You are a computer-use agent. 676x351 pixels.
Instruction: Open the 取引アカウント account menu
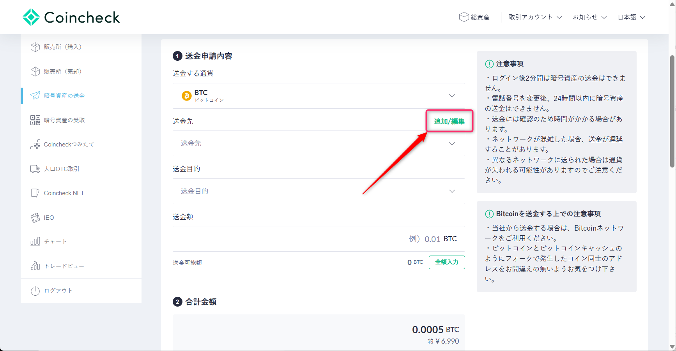[x=534, y=17]
